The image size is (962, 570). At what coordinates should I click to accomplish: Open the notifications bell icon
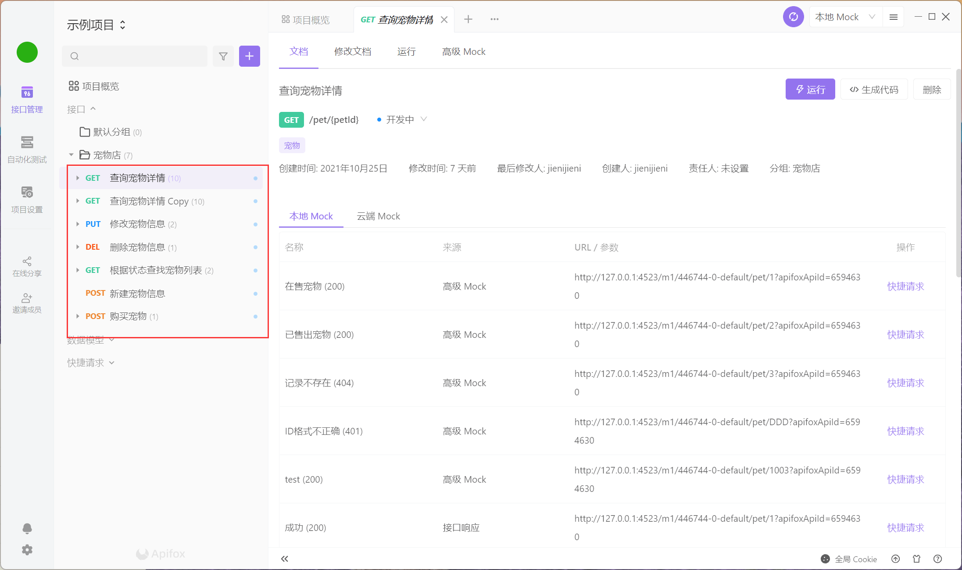click(27, 529)
